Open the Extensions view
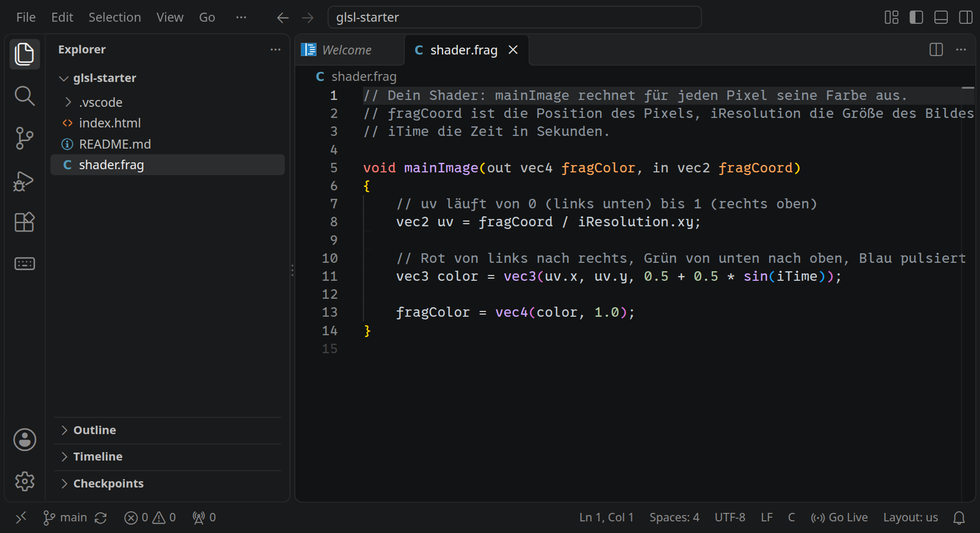980x533 pixels. [24, 222]
